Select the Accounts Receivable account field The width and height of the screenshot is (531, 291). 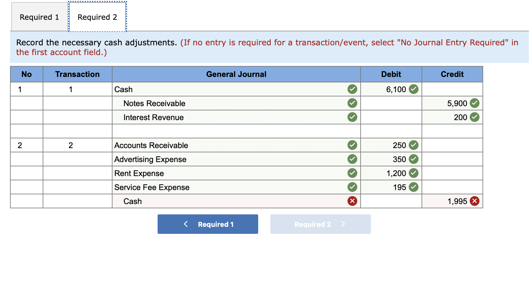point(236,145)
